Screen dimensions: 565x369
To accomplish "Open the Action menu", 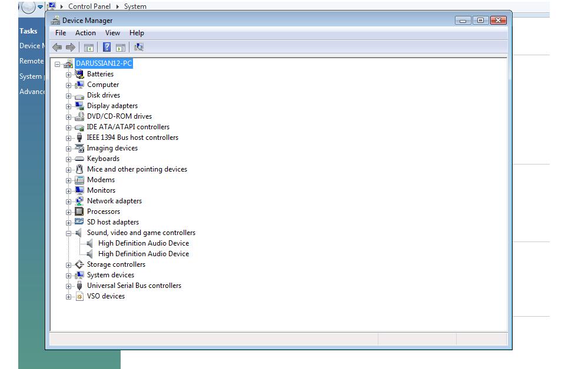I will [85, 33].
